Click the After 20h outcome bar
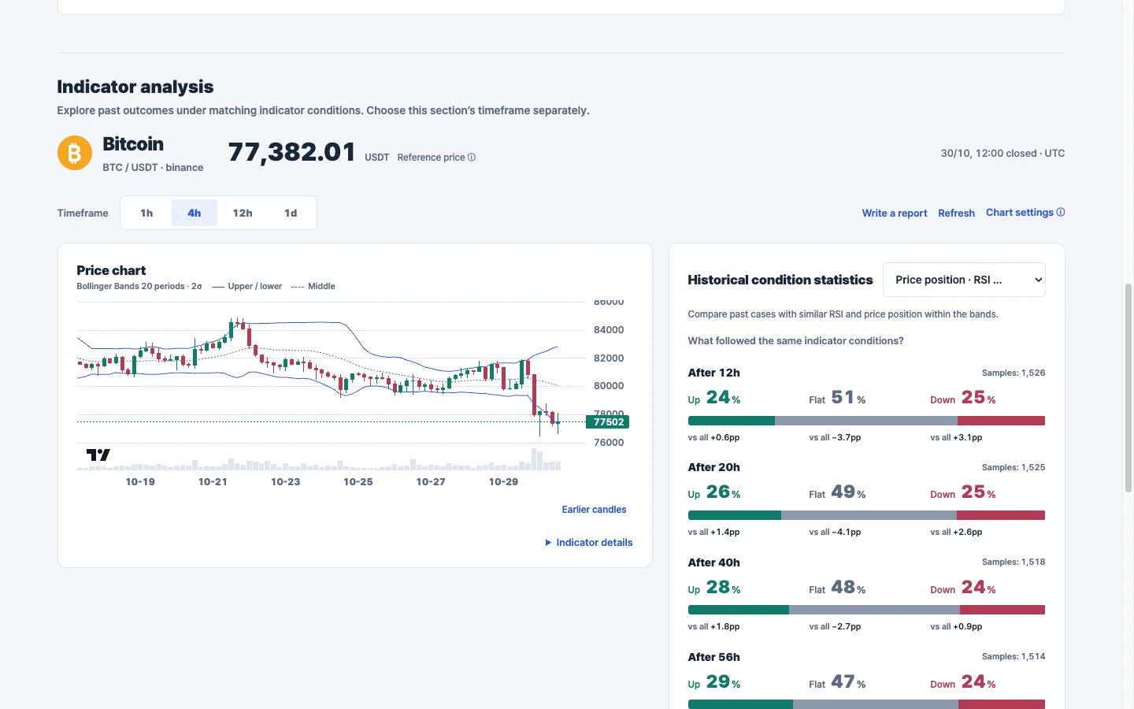1134x709 pixels. click(866, 515)
